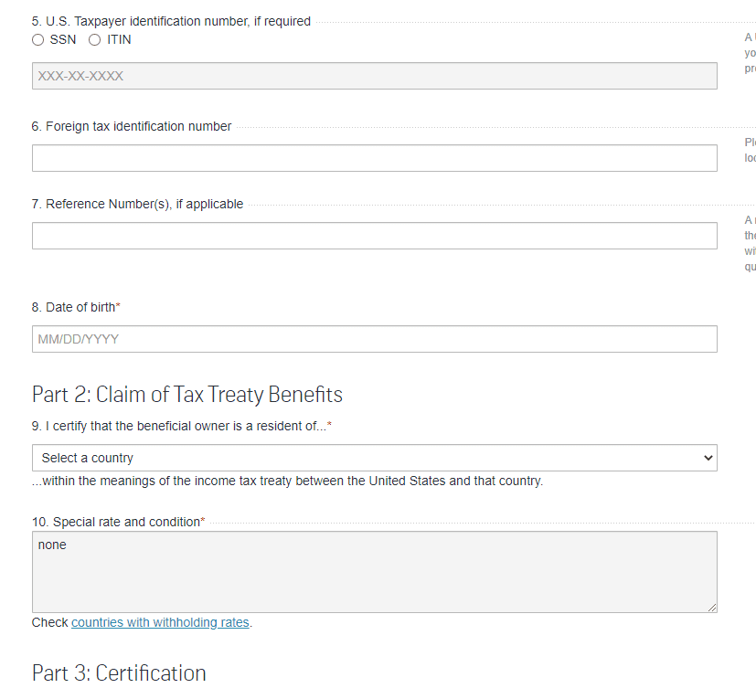756x688 pixels.
Task: Open the Select a country dropdown
Action: click(374, 458)
